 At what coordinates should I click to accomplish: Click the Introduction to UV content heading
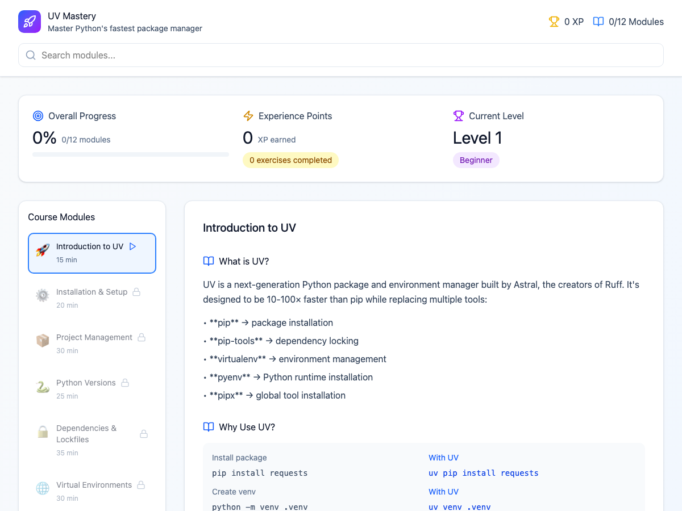tap(249, 228)
